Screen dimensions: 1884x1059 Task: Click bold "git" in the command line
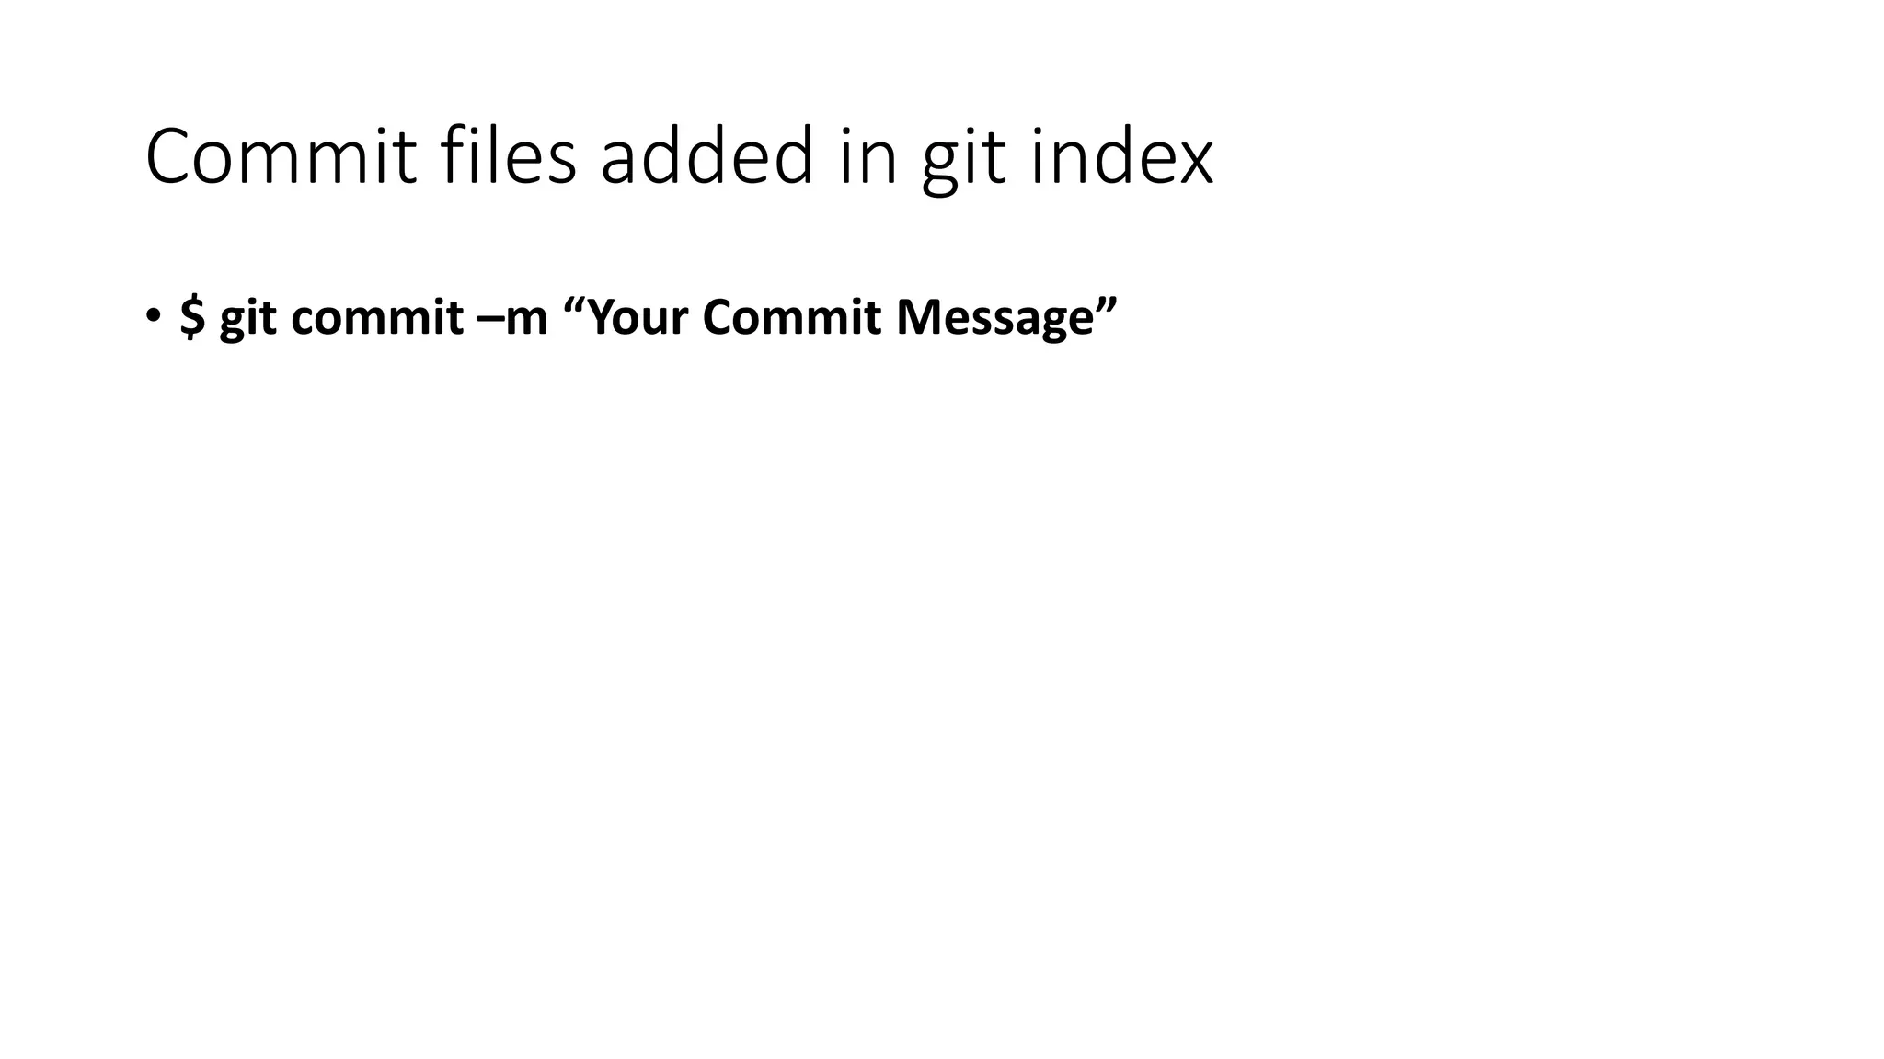(x=248, y=320)
